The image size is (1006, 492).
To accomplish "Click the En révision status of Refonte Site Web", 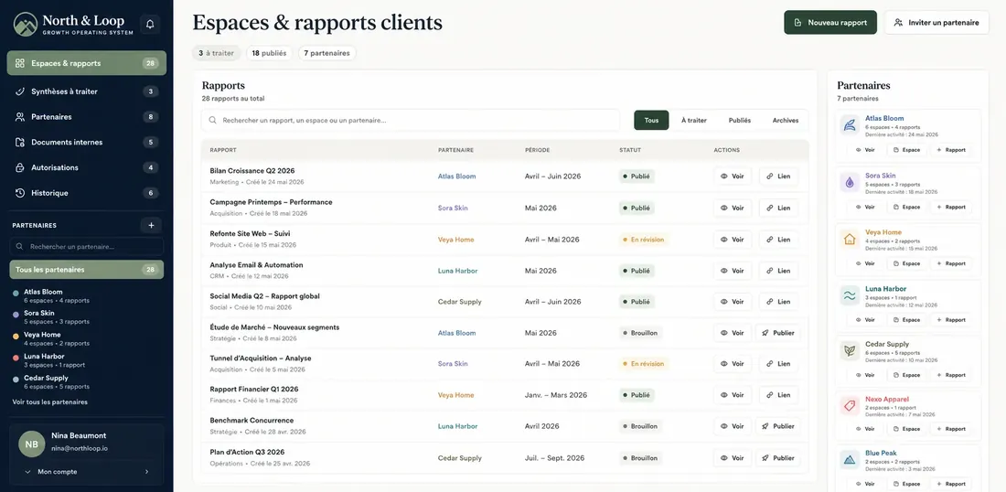I will (x=644, y=240).
